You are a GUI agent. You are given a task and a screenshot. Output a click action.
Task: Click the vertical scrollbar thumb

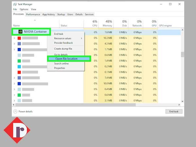pyautogui.click(x=183, y=54)
